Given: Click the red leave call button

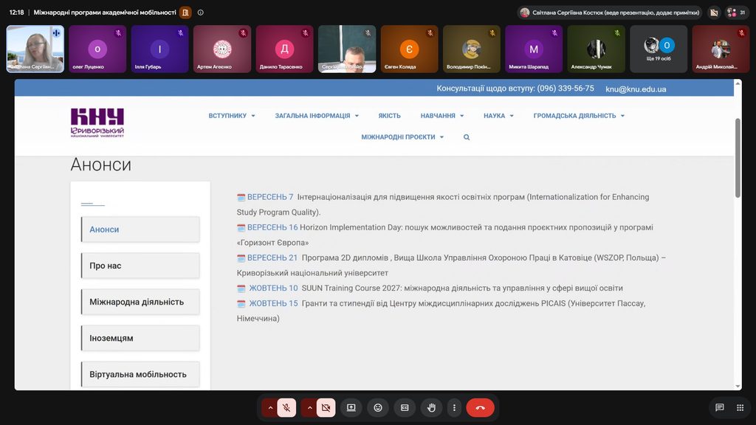Looking at the screenshot, I should coord(480,407).
